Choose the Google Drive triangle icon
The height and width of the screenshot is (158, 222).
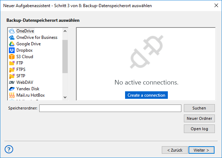pyautogui.click(x=12, y=44)
